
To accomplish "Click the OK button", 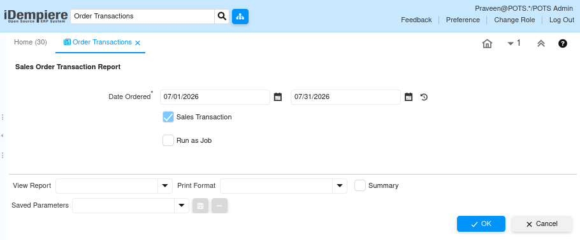I will pos(481,223).
